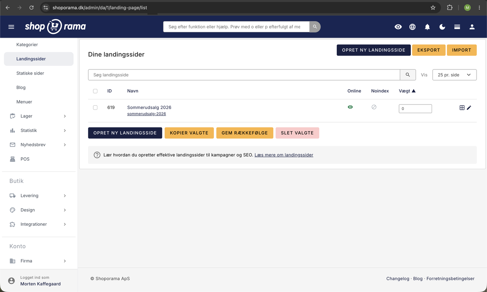Expand the Design menu chevron
Screen dimensions: 487x292
[x=65, y=210]
